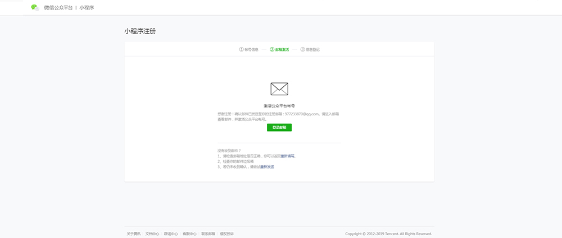The image size is (562, 238).
Task: Select the 邮箱激活 step tab
Action: click(x=282, y=49)
